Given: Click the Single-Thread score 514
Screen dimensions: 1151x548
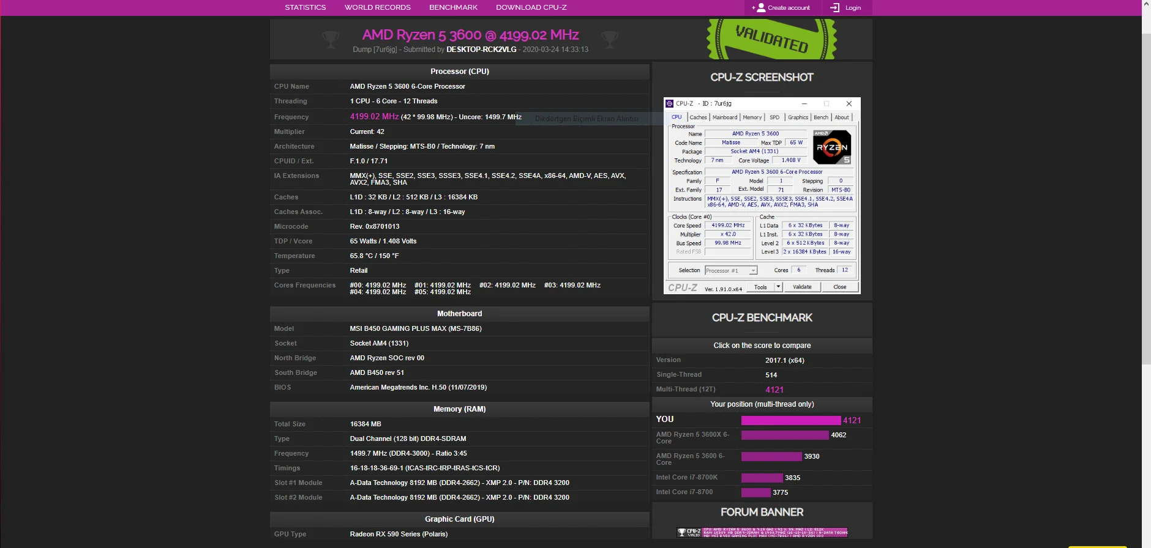Looking at the screenshot, I should [771, 375].
